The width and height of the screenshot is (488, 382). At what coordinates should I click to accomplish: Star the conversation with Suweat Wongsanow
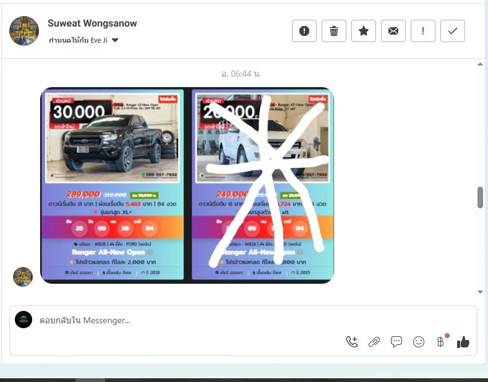[364, 31]
